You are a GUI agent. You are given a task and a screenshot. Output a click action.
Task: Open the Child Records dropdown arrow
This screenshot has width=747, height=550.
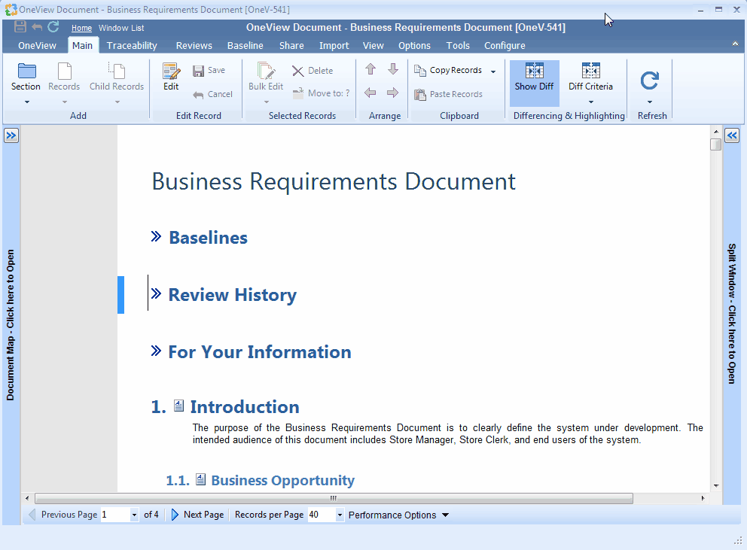pyautogui.click(x=117, y=102)
